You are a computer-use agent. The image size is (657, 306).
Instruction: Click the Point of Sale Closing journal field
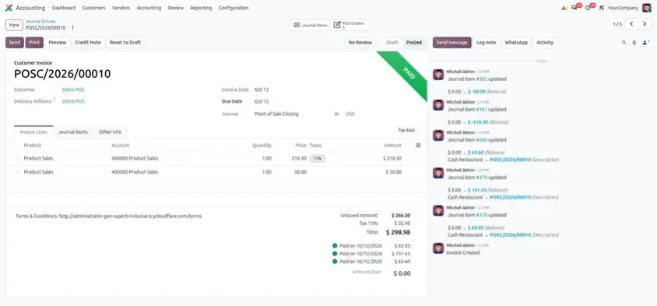tap(276, 114)
